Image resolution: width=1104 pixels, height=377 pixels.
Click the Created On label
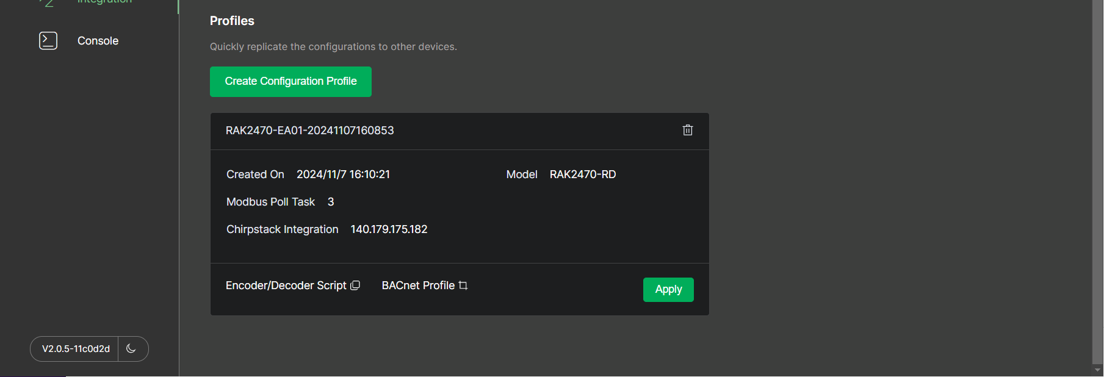coord(255,174)
